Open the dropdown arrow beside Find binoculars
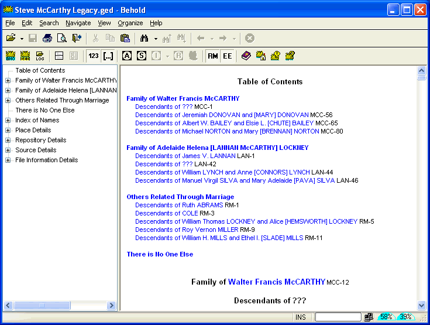This screenshot has width=430, height=325. [x=156, y=39]
